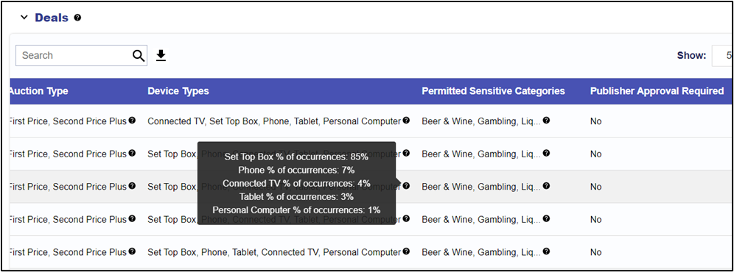The width and height of the screenshot is (734, 272).
Task: Click first row Auction Type help icon
Action: coord(132,121)
